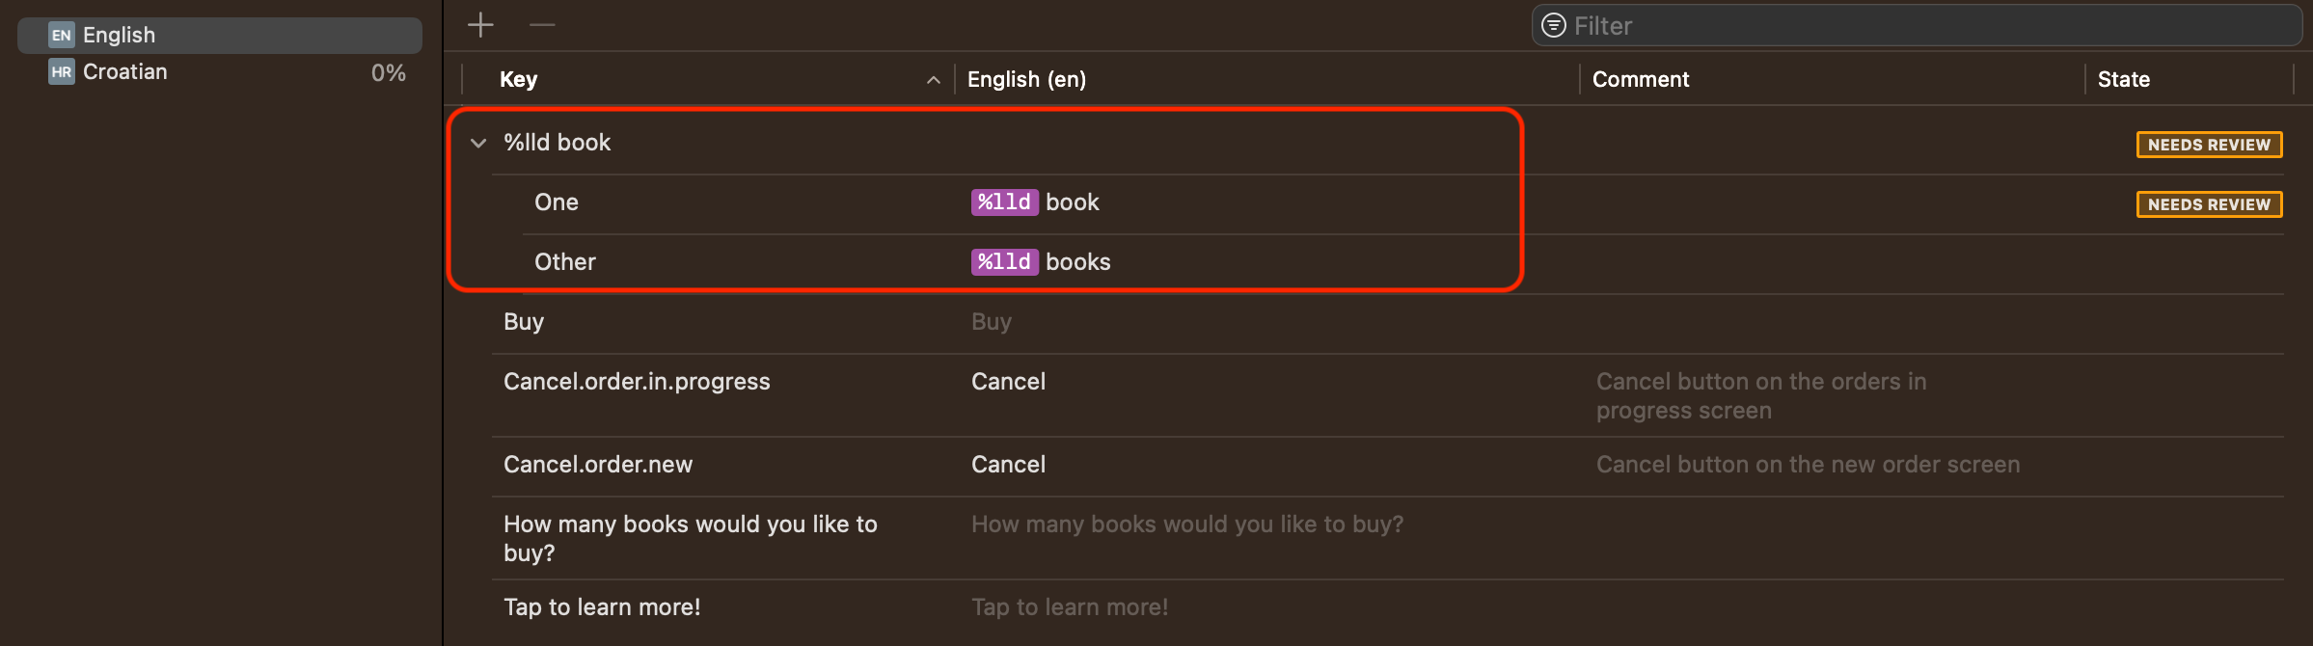Collapse the %lld book plural group
The width and height of the screenshot is (2313, 646).
click(x=478, y=143)
